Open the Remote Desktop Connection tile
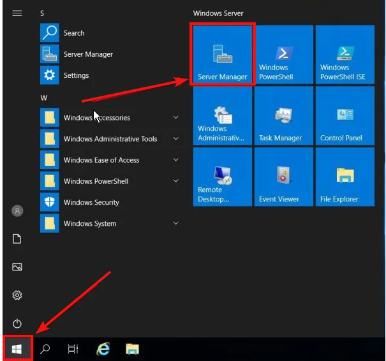Screen dimensions: 386x361 [x=223, y=177]
